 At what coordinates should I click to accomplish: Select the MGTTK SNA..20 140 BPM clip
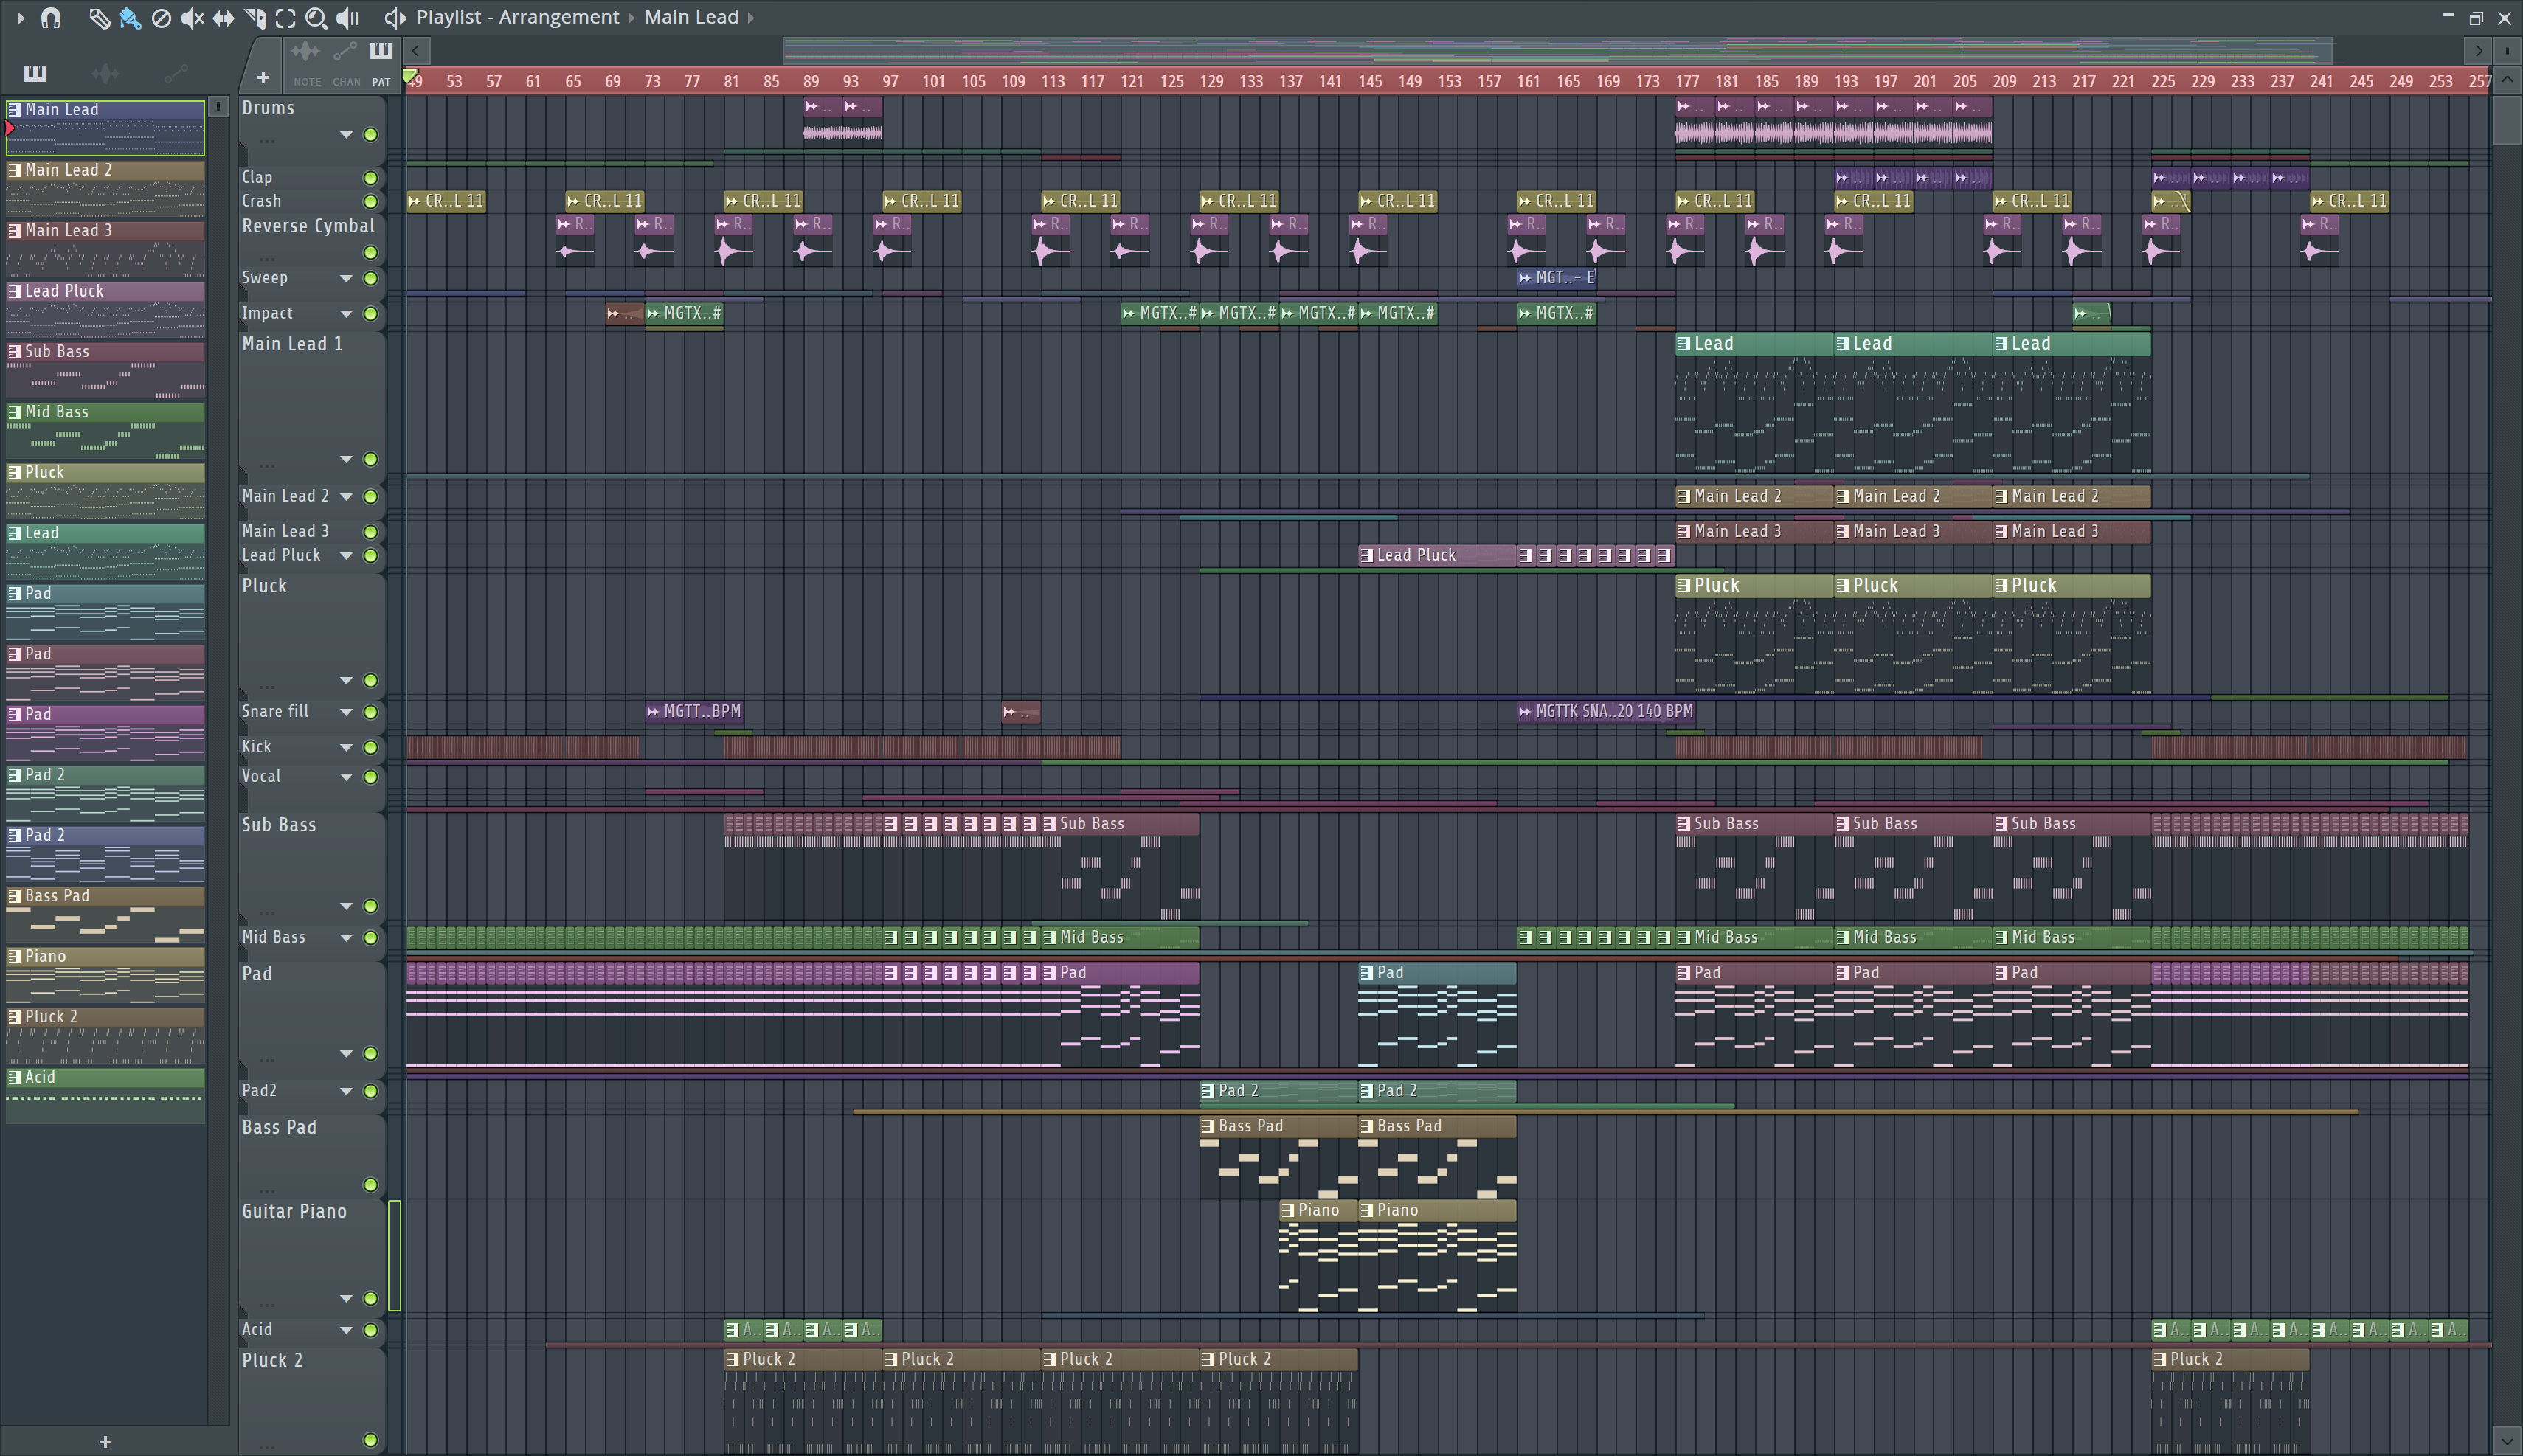tap(1606, 712)
